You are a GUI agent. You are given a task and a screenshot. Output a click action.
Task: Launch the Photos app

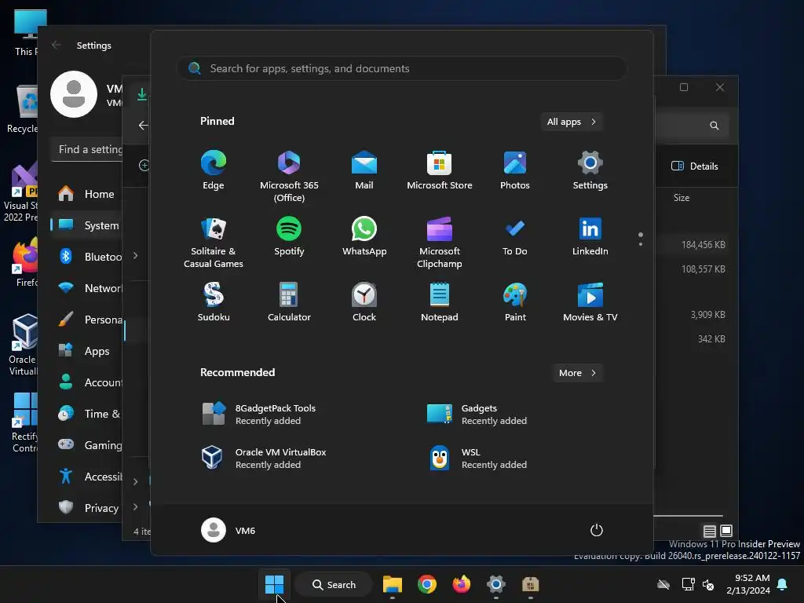[x=515, y=170]
